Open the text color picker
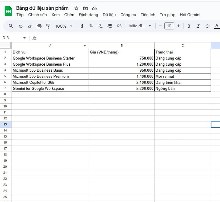The image size is (220, 202). (x=217, y=26)
